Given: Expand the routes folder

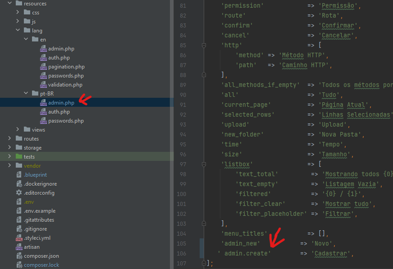Looking at the screenshot, I should [10, 138].
